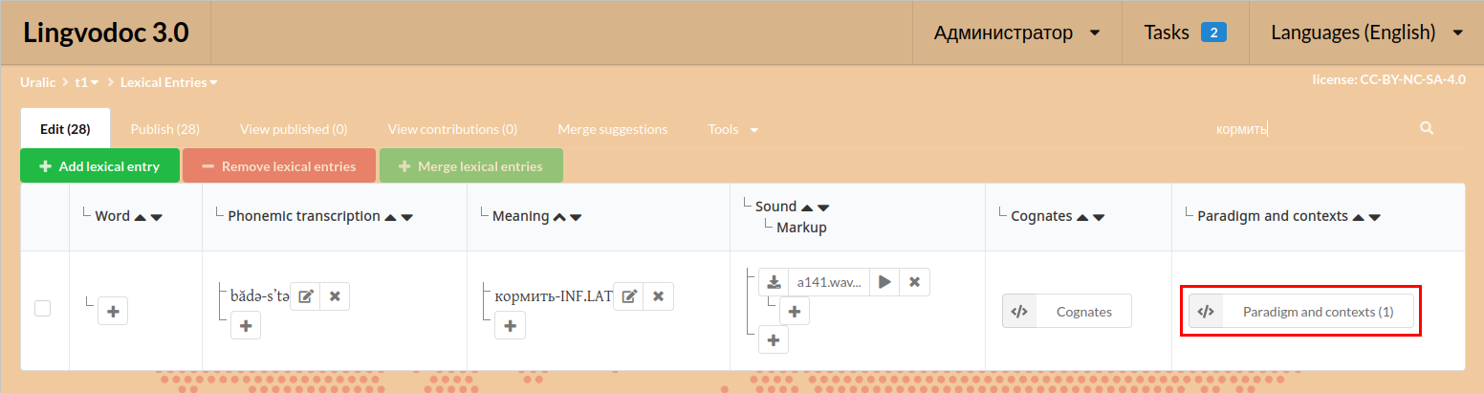
Task: Open View published (0) tab
Action: [294, 129]
